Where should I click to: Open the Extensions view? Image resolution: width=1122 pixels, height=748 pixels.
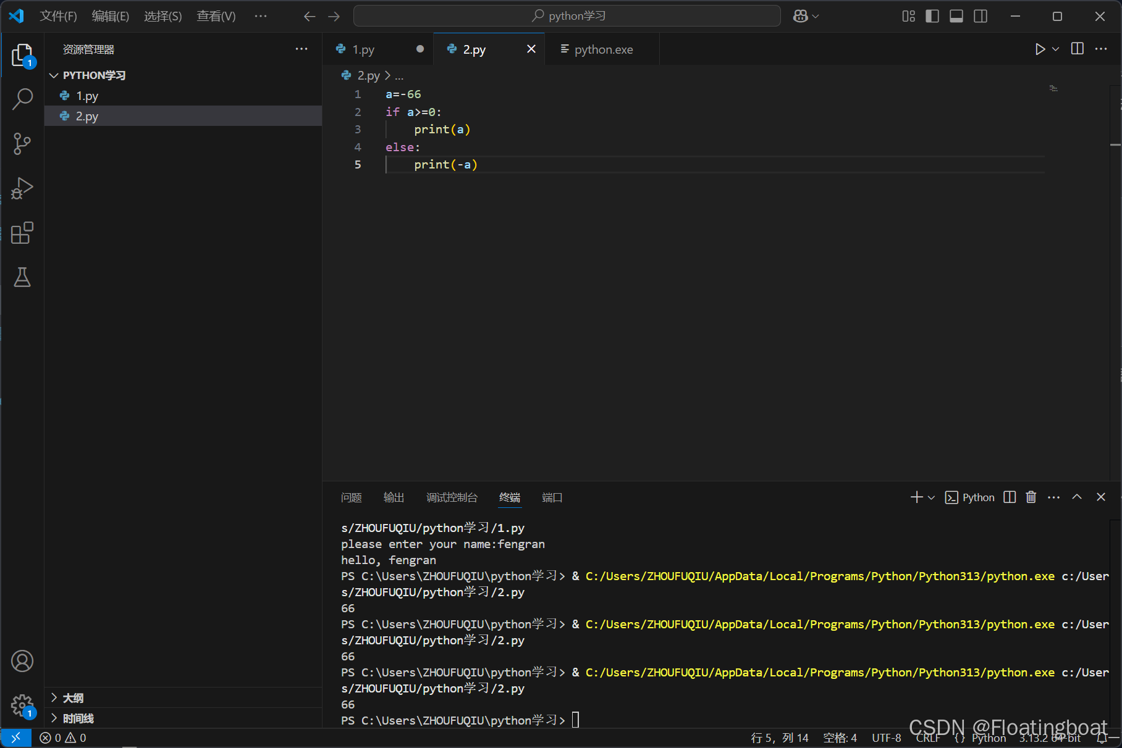coord(22,233)
